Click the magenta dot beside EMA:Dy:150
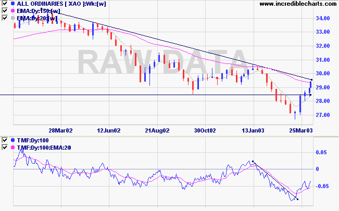The height and width of the screenshot is (211, 339). (x=12, y=10)
